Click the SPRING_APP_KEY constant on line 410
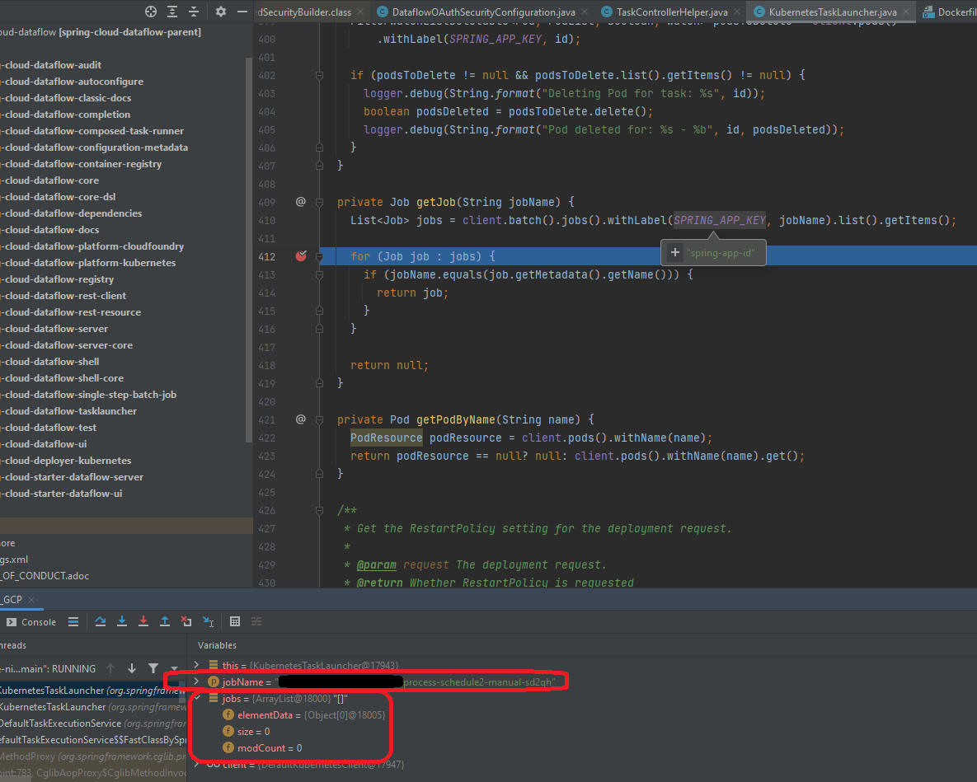This screenshot has height=782, width=977. click(720, 220)
